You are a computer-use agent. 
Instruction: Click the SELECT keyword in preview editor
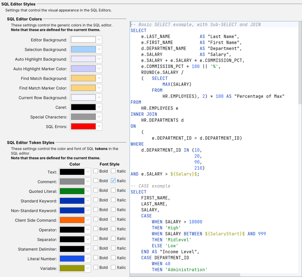(x=138, y=31)
